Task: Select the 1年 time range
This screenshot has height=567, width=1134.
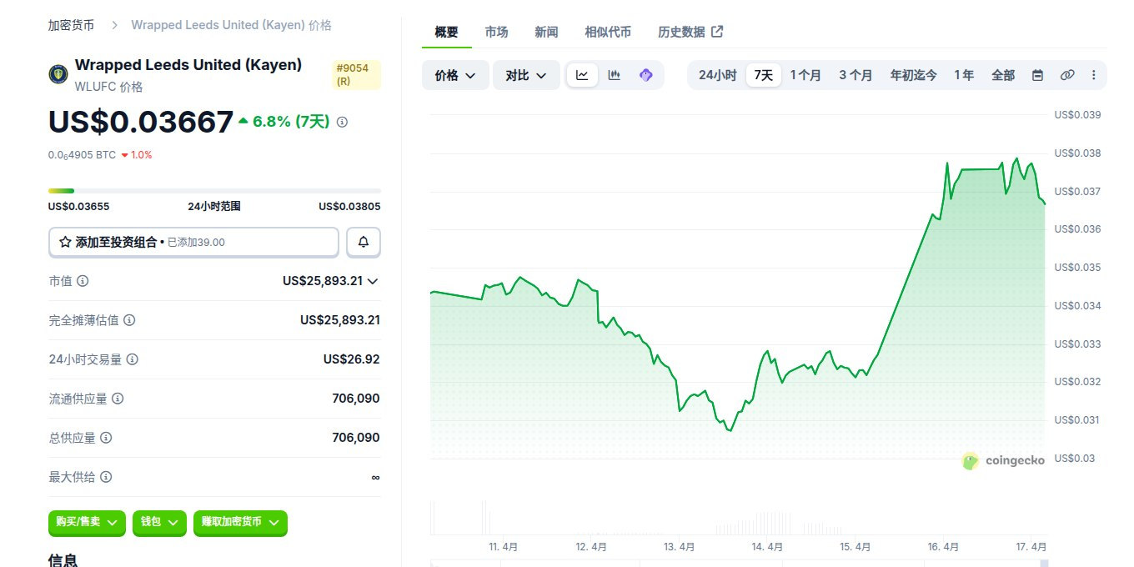Action: 964,75
